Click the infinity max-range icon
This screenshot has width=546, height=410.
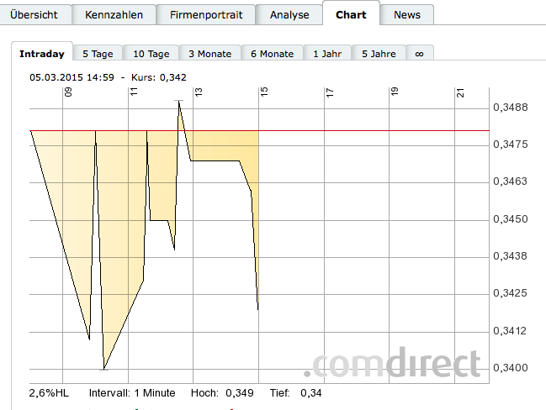pyautogui.click(x=420, y=54)
